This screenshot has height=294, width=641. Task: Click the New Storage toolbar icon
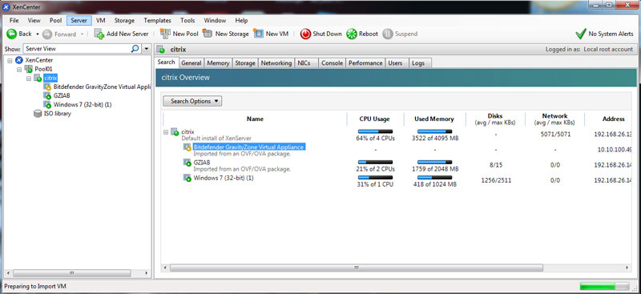tap(208, 34)
